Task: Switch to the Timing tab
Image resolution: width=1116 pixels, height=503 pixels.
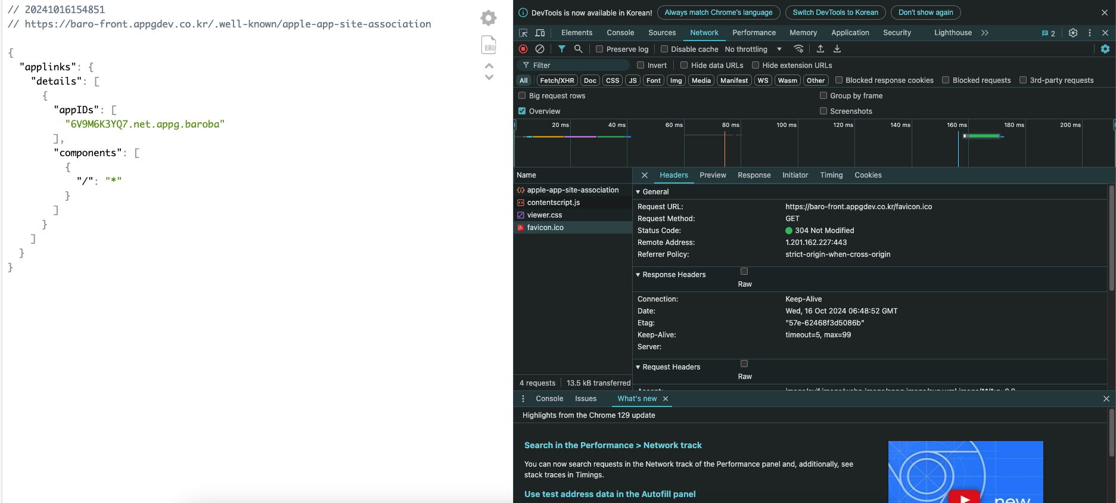Action: (x=831, y=175)
